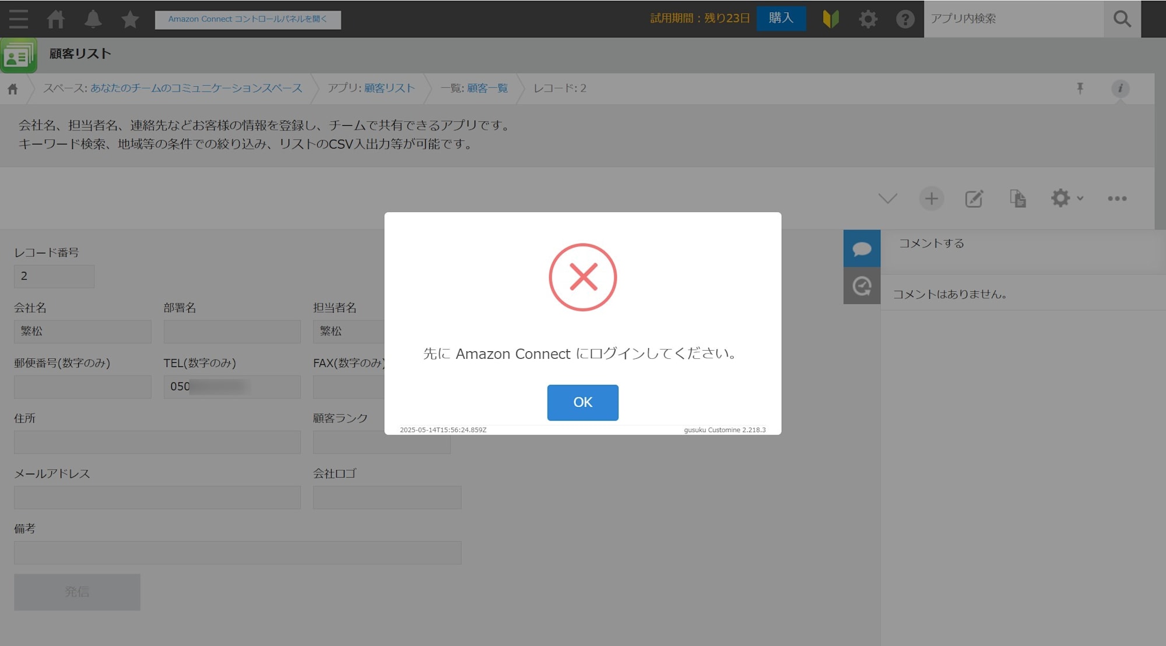The height and width of the screenshot is (646, 1166).
Task: Open the team communication space link
Action: tap(196, 89)
